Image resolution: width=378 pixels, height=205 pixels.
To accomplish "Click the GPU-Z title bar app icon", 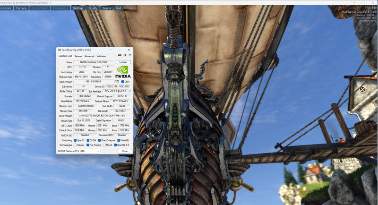I will [60, 50].
